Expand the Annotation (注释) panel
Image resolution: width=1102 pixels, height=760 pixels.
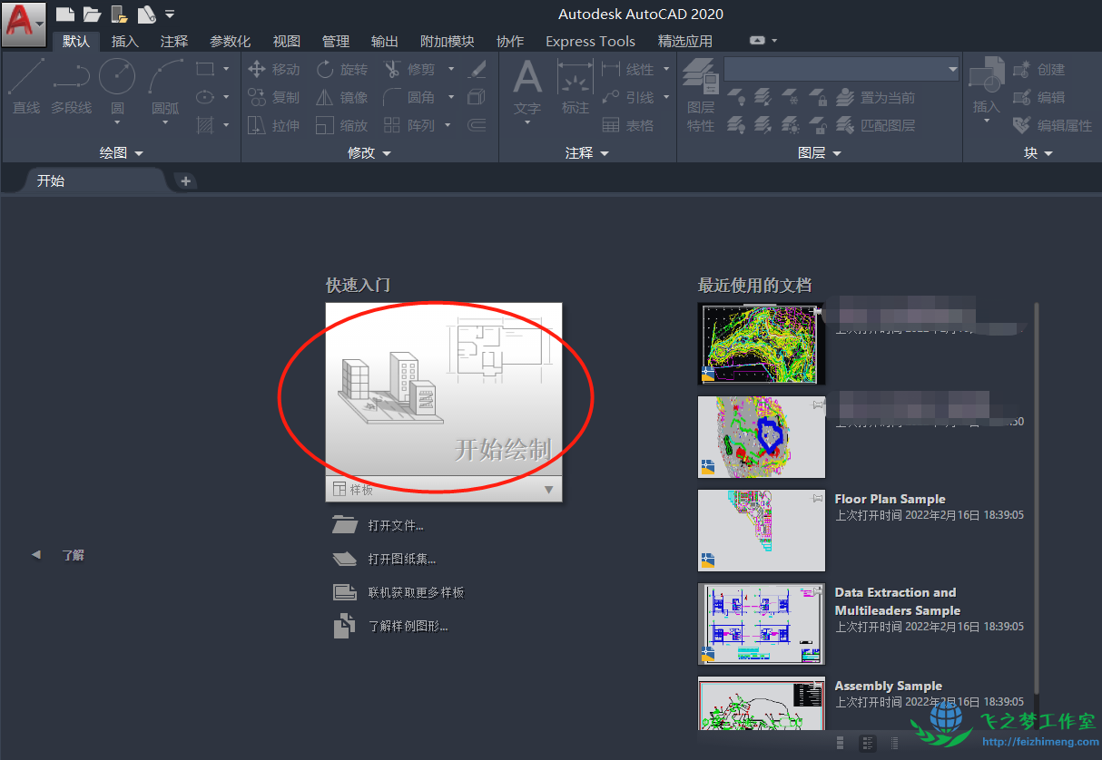point(587,153)
